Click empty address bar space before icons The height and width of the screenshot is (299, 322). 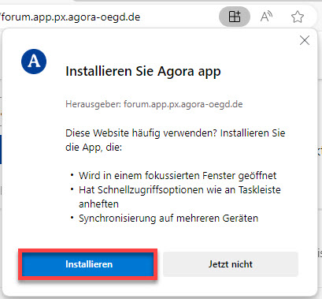tap(180, 17)
